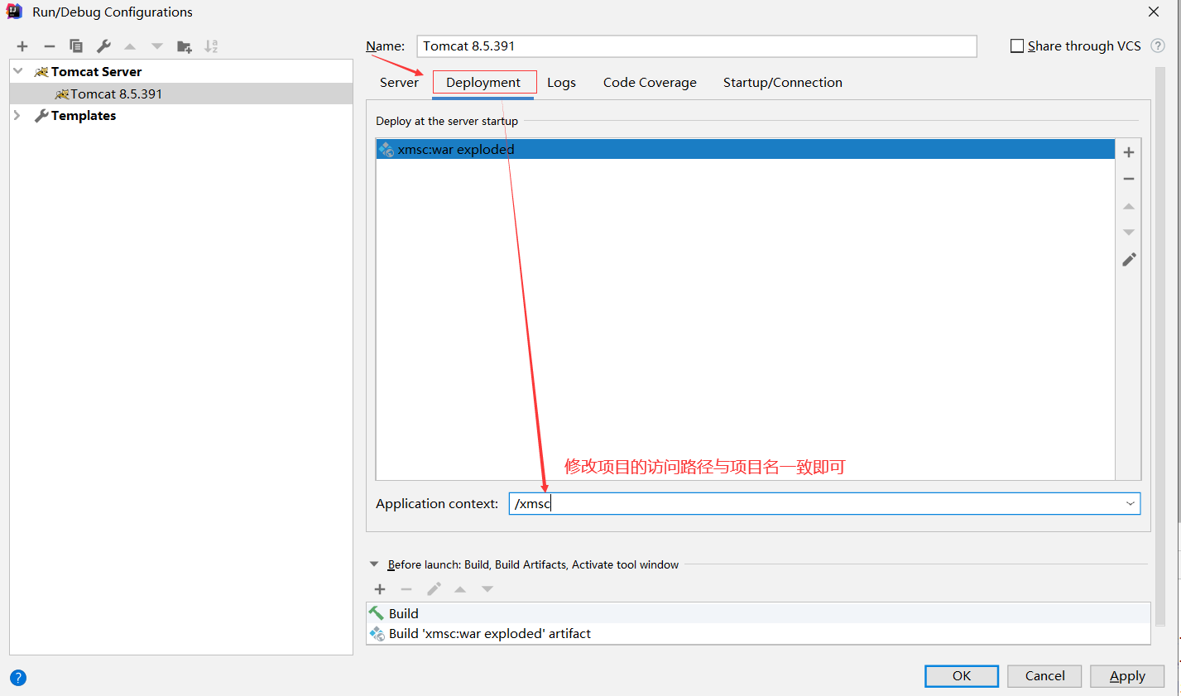This screenshot has width=1181, height=696.
Task: Click into the Name text field
Action: [x=695, y=46]
